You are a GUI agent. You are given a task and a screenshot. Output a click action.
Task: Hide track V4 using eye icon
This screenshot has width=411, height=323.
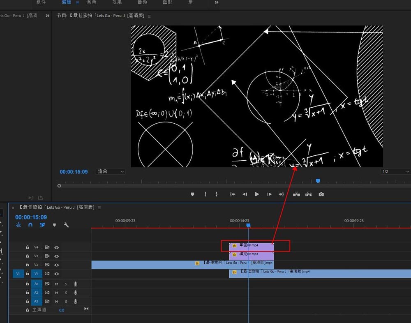[x=57, y=247]
